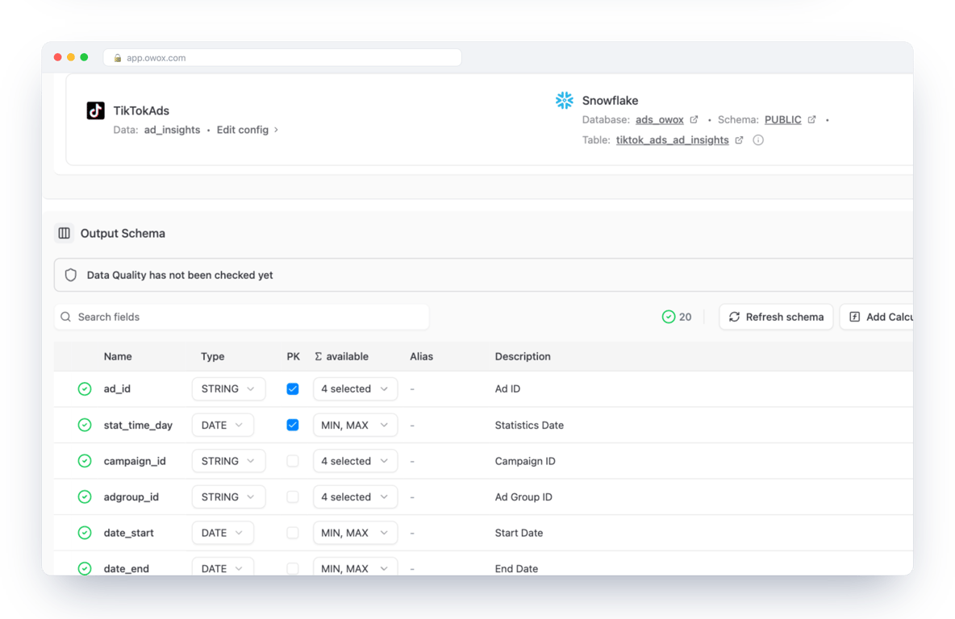This screenshot has height=619, width=955.
Task: Uncheck PK checkbox for ad_id
Action: tap(293, 389)
